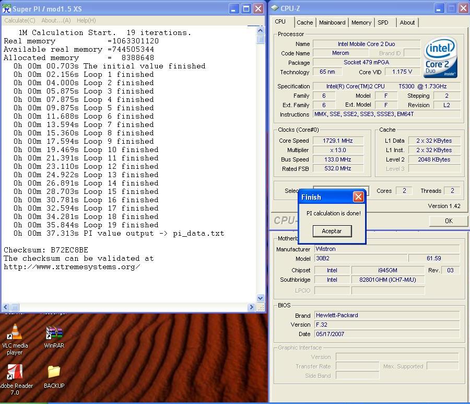Click the BIOS Date 05/17/2007 field
The width and height of the screenshot is (470, 404).
click(x=386, y=334)
